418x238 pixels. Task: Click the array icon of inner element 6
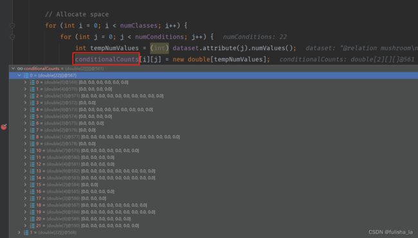click(x=32, y=123)
